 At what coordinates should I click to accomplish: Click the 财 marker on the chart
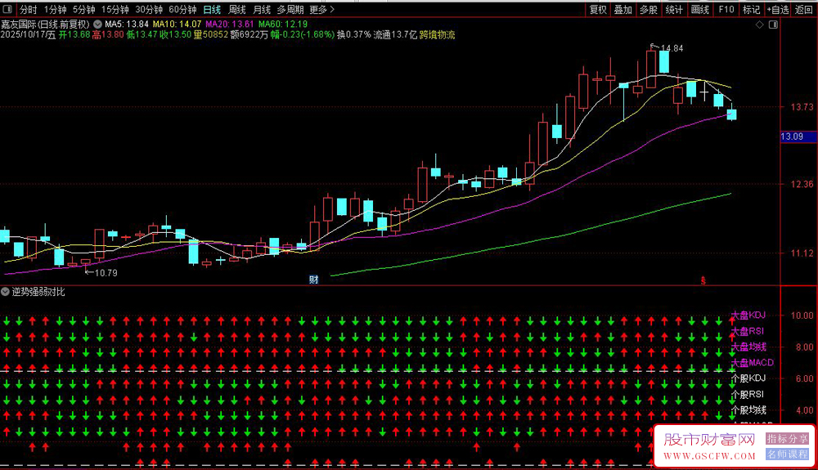click(313, 280)
